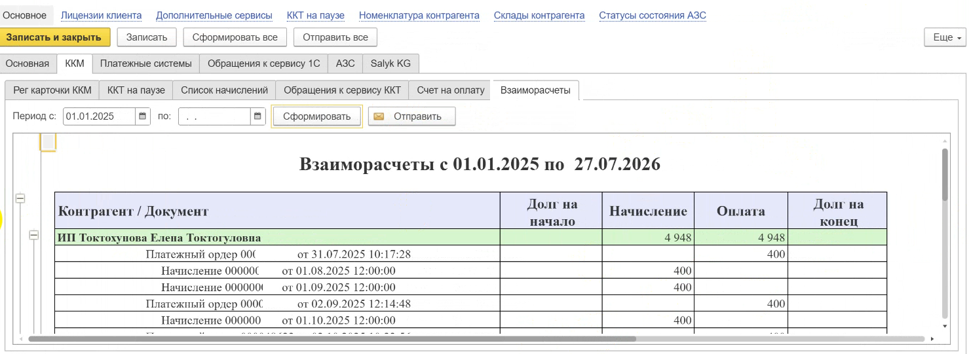Screen dimensions: 969x354
Task: Click Оплата 400 of 02.09.2025 order
Action: click(776, 304)
